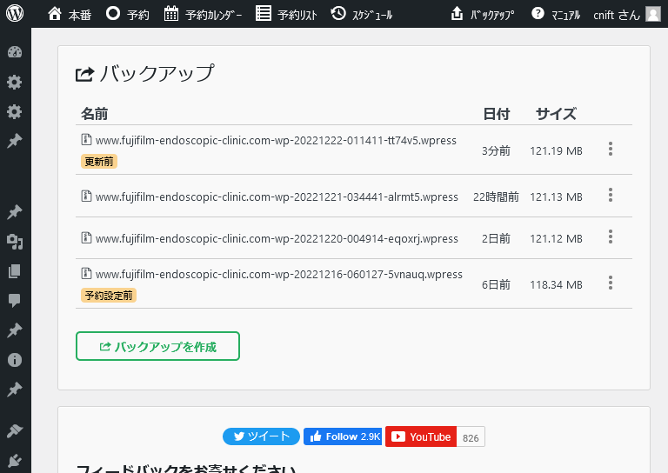The image size is (668, 473).
Task: Select backup file name ending 5vnauq.wpress
Action: coord(279,274)
